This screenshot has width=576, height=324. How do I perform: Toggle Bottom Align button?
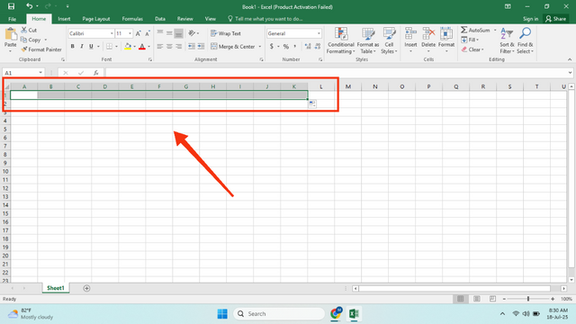pos(178,33)
